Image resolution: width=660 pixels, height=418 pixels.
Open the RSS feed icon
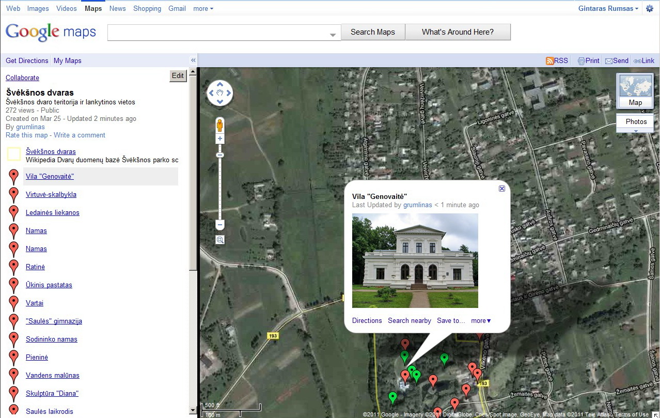550,61
